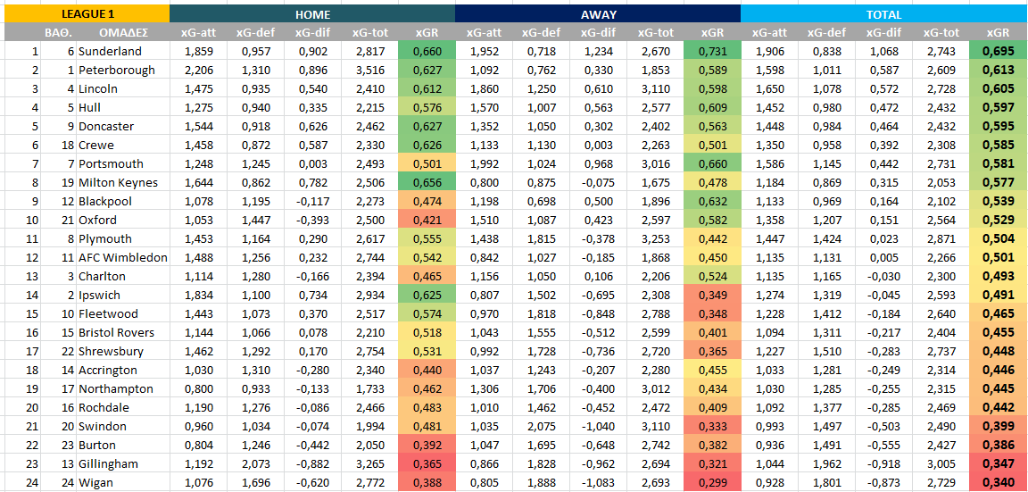This screenshot has width=1028, height=492.
Task: Click Plymouth's total xGR value 0,504
Action: pyautogui.click(x=998, y=238)
